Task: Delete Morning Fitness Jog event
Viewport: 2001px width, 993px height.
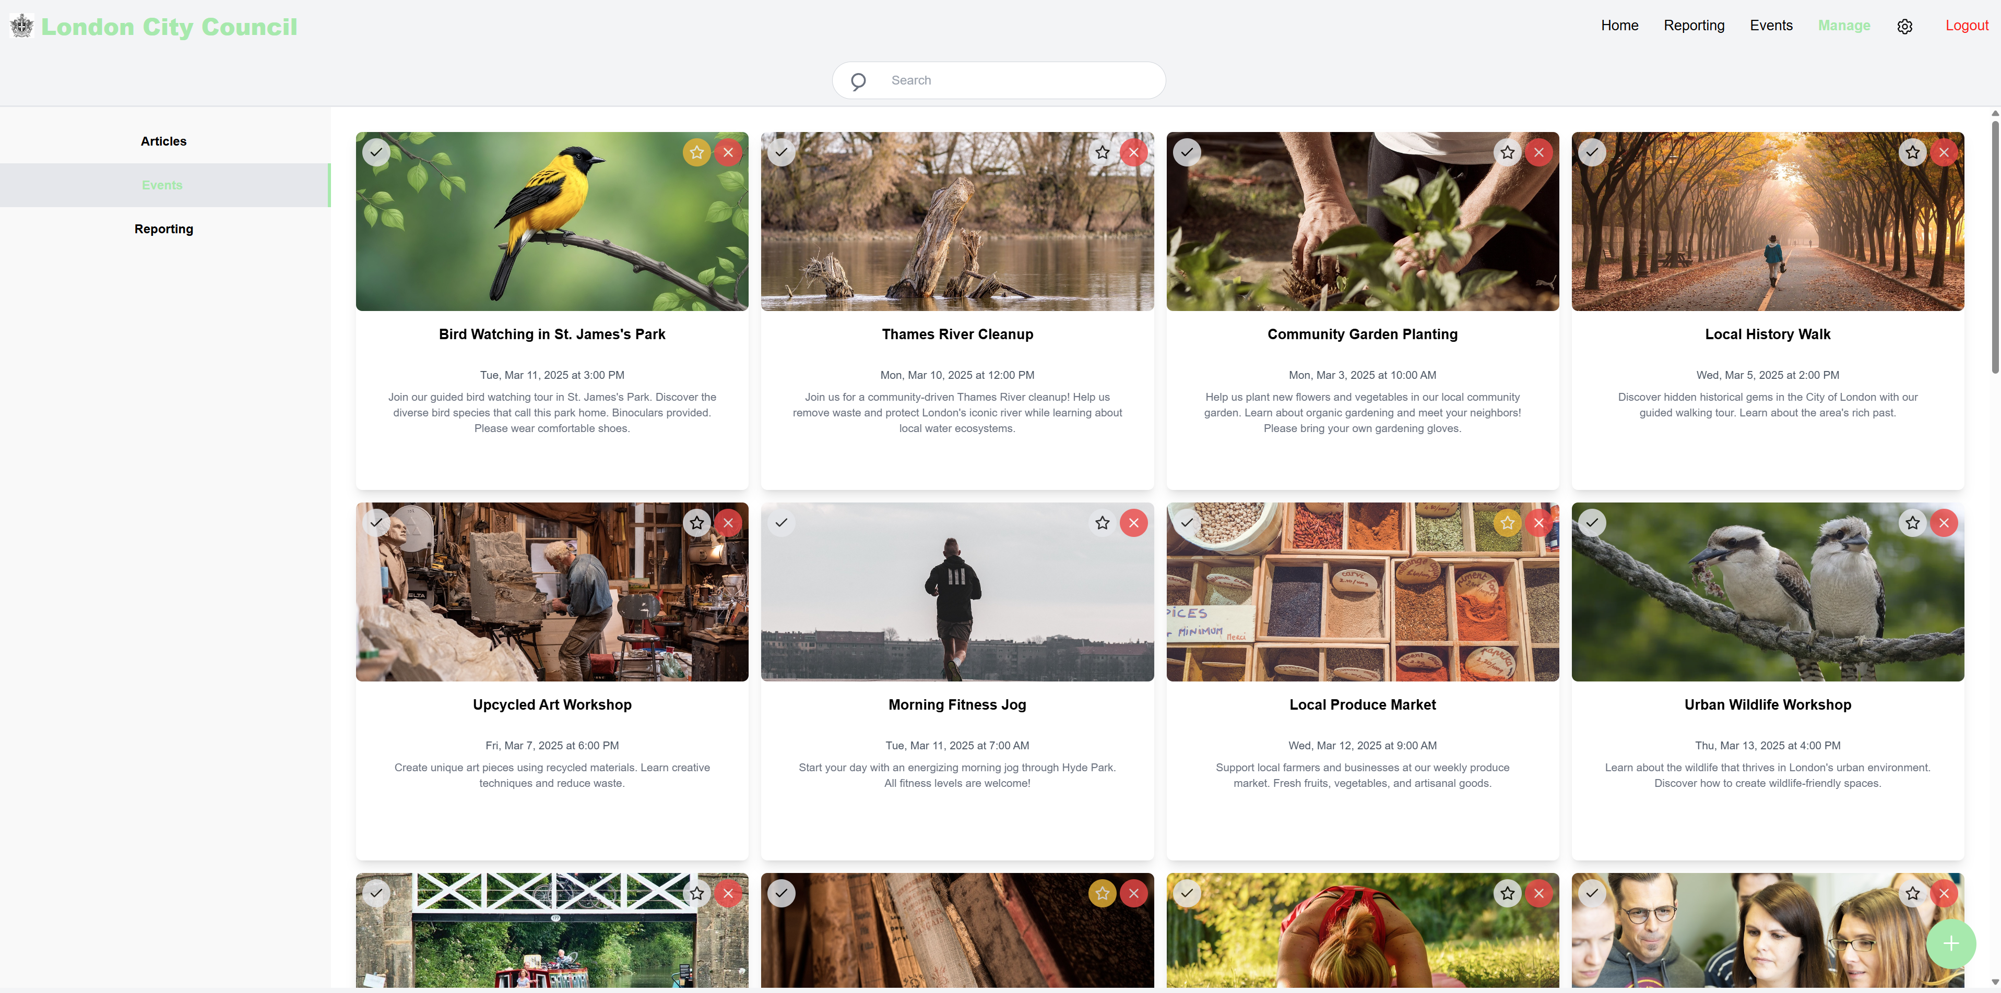Action: [1133, 522]
